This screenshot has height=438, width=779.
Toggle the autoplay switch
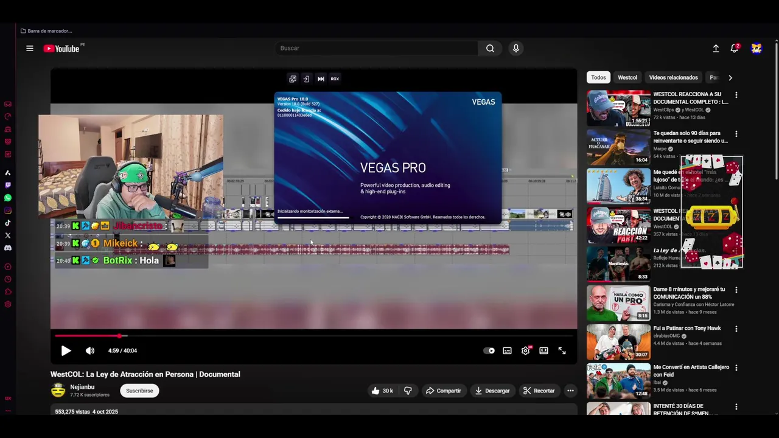[489, 350]
